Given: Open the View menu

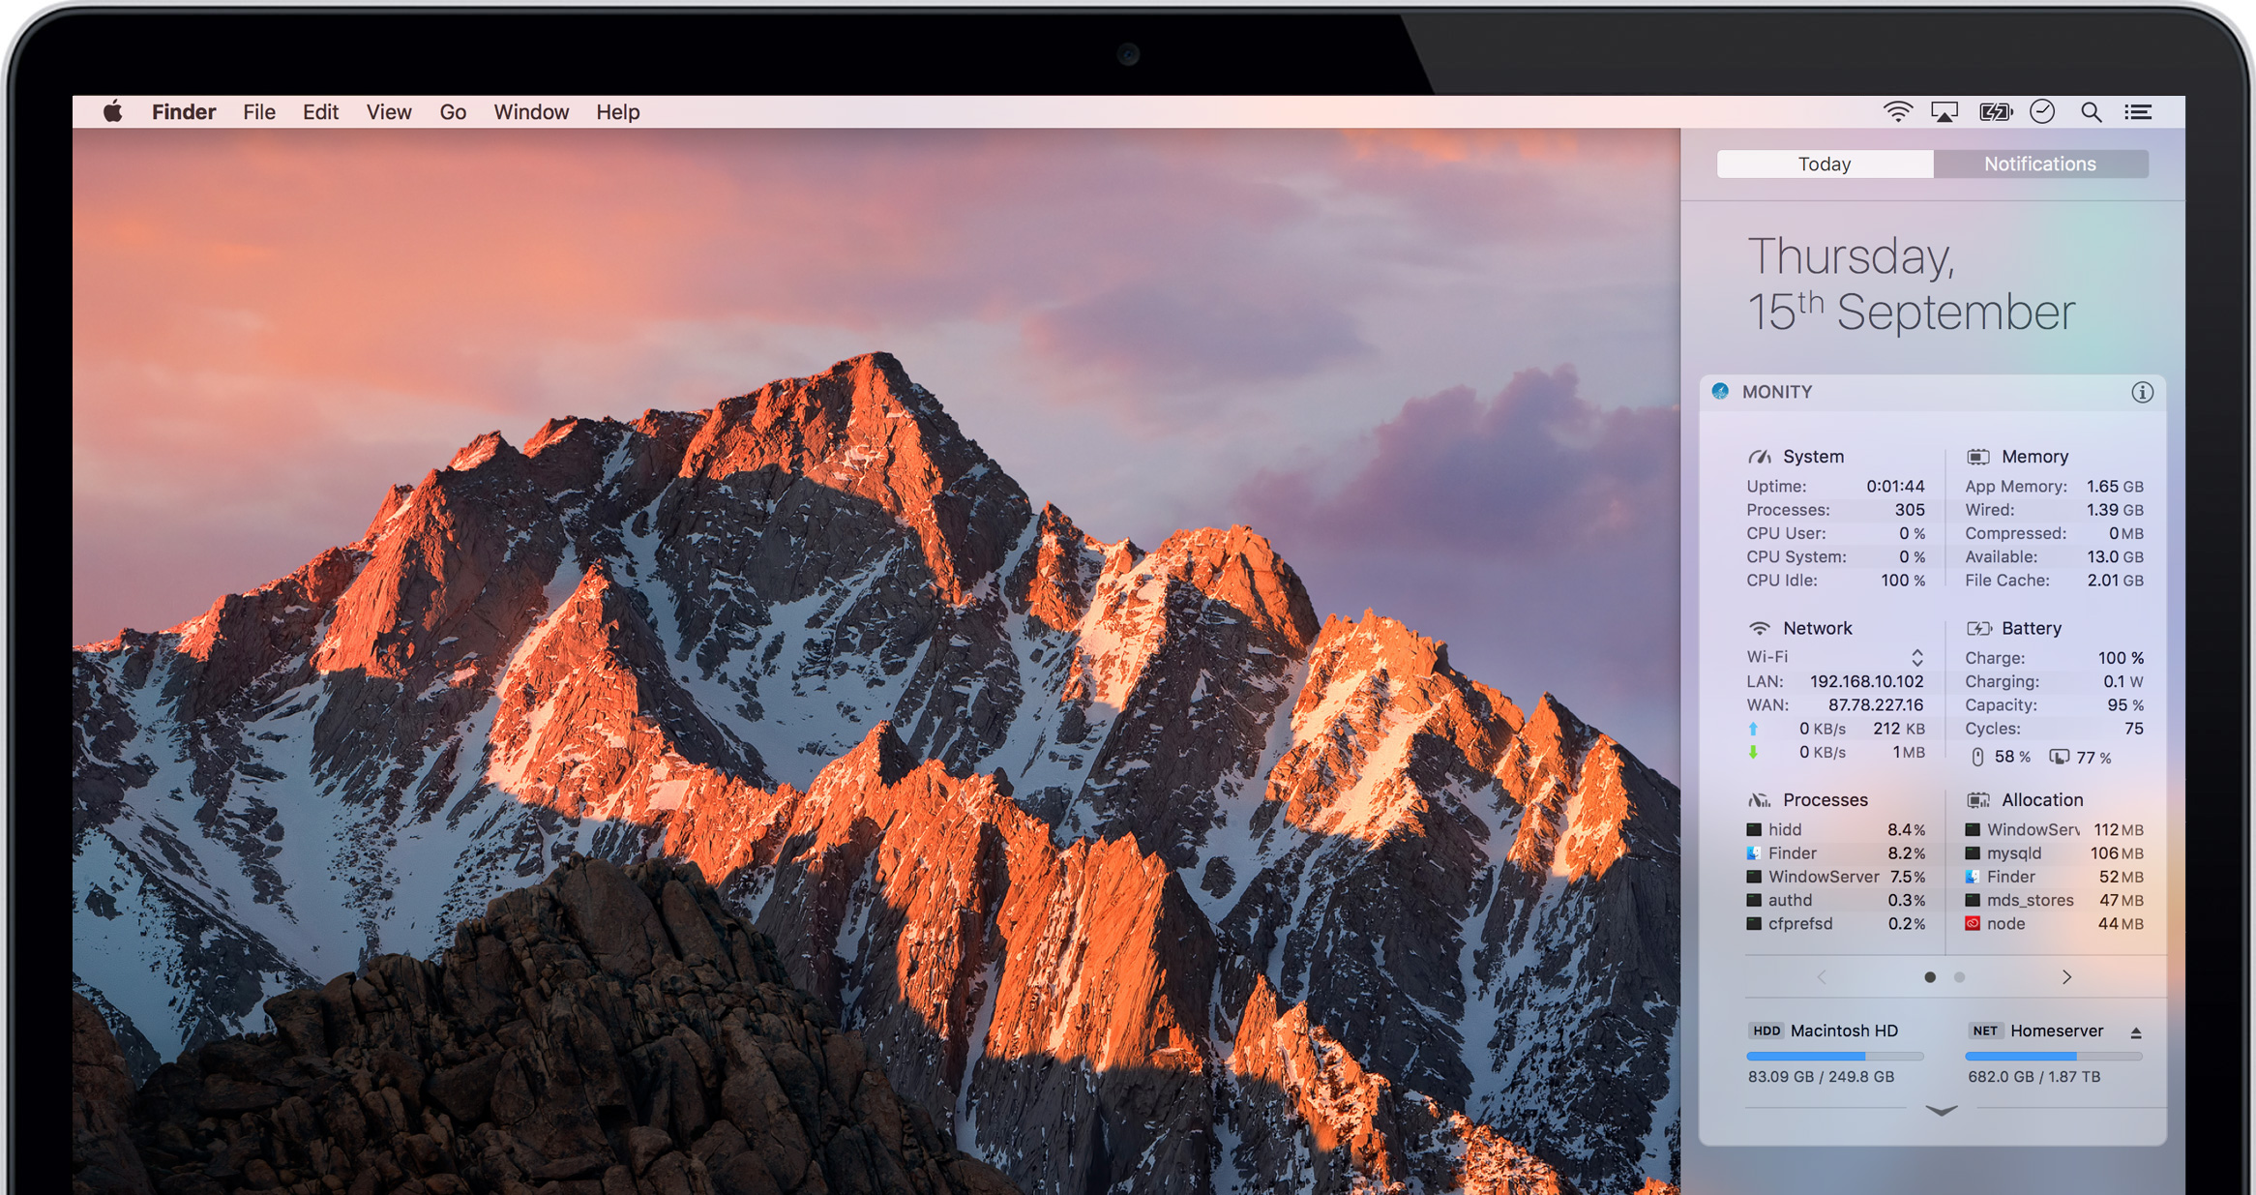Looking at the screenshot, I should (389, 112).
